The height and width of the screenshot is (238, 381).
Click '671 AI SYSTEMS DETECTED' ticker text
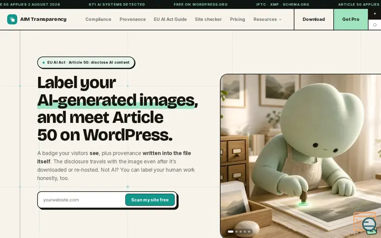point(117,4)
